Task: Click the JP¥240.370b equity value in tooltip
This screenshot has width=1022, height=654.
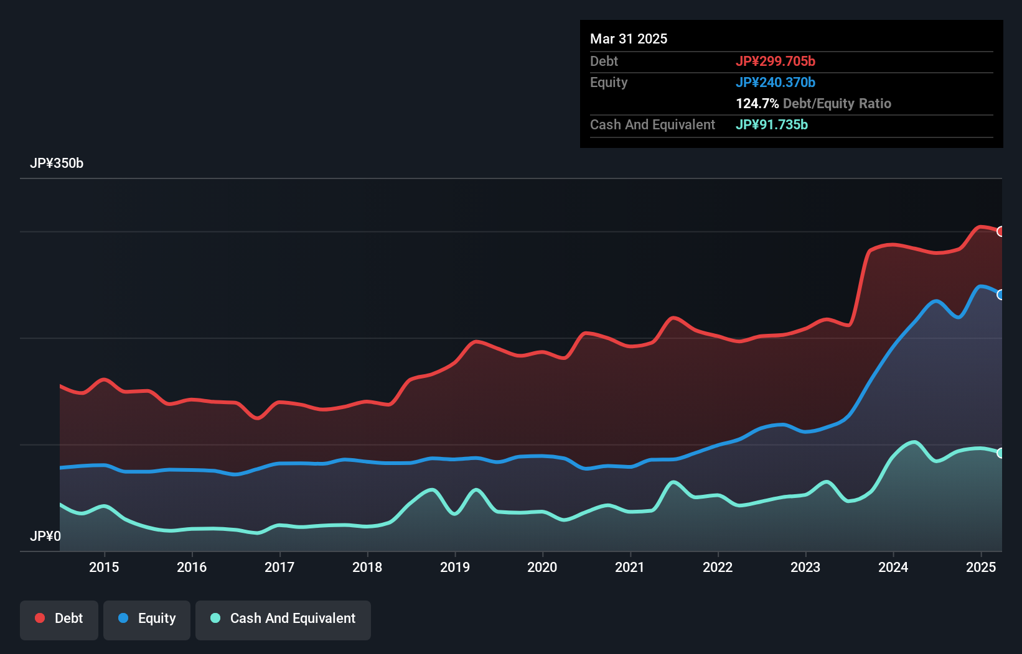Action: coord(775,82)
